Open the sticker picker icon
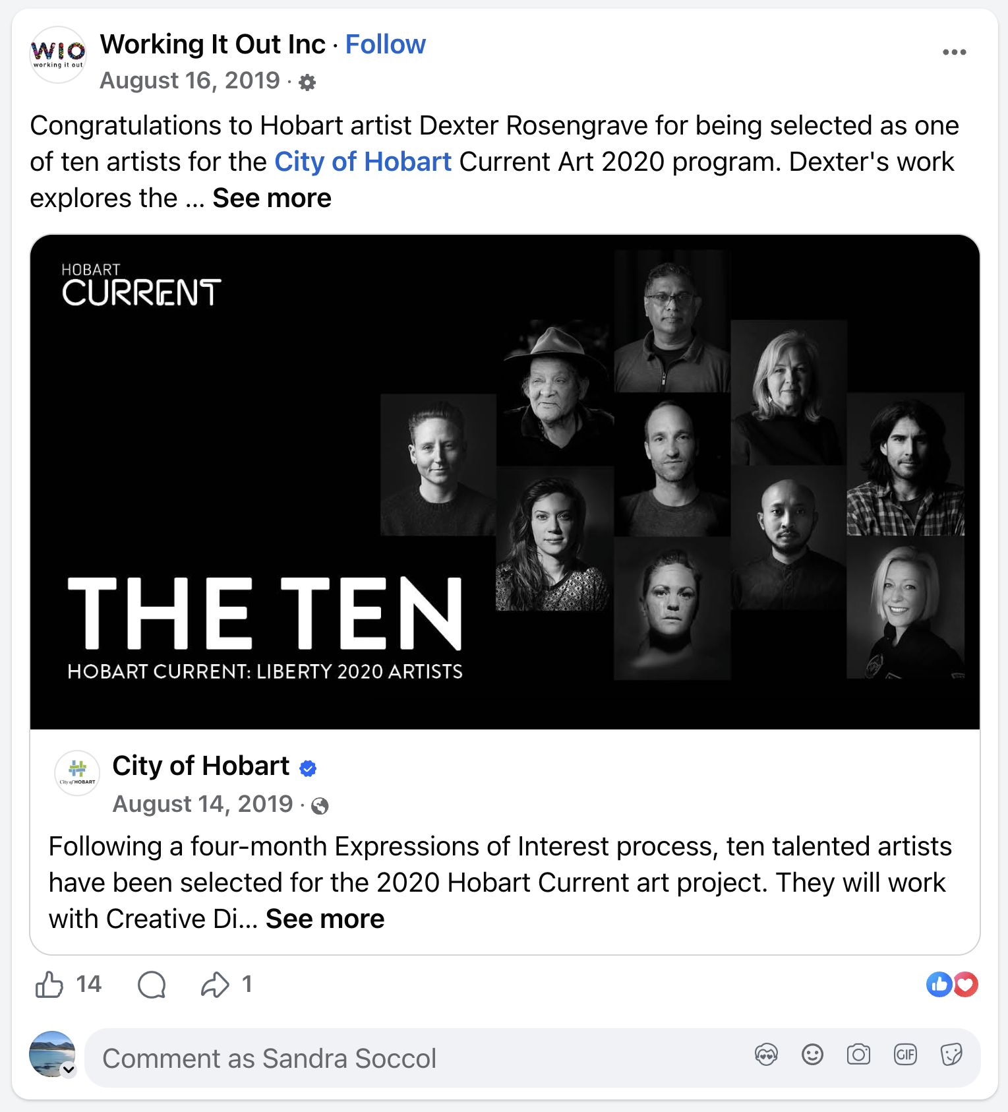This screenshot has height=1112, width=1008. pyautogui.click(x=951, y=1055)
